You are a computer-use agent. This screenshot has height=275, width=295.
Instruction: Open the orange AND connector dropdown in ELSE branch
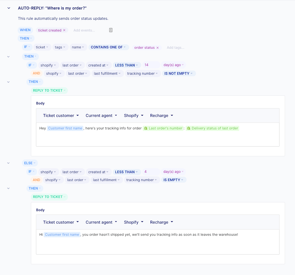click(37, 180)
